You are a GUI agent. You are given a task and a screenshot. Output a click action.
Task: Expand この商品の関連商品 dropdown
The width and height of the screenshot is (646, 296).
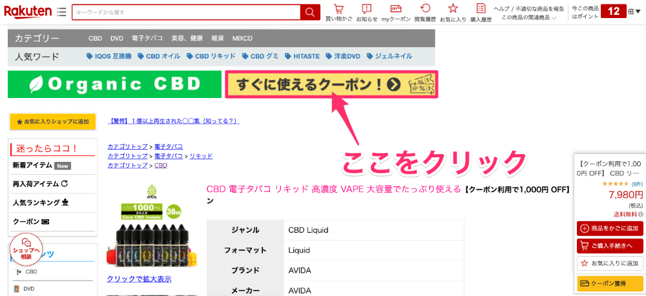(x=529, y=17)
